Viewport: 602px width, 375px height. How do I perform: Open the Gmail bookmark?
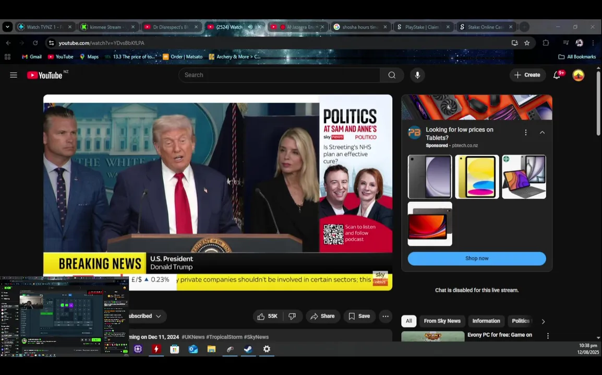coord(32,57)
